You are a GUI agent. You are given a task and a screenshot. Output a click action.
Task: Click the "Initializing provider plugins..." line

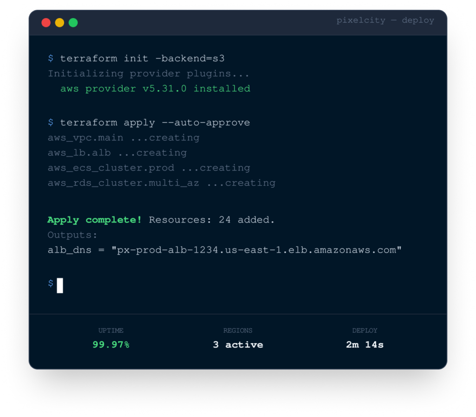click(x=148, y=73)
